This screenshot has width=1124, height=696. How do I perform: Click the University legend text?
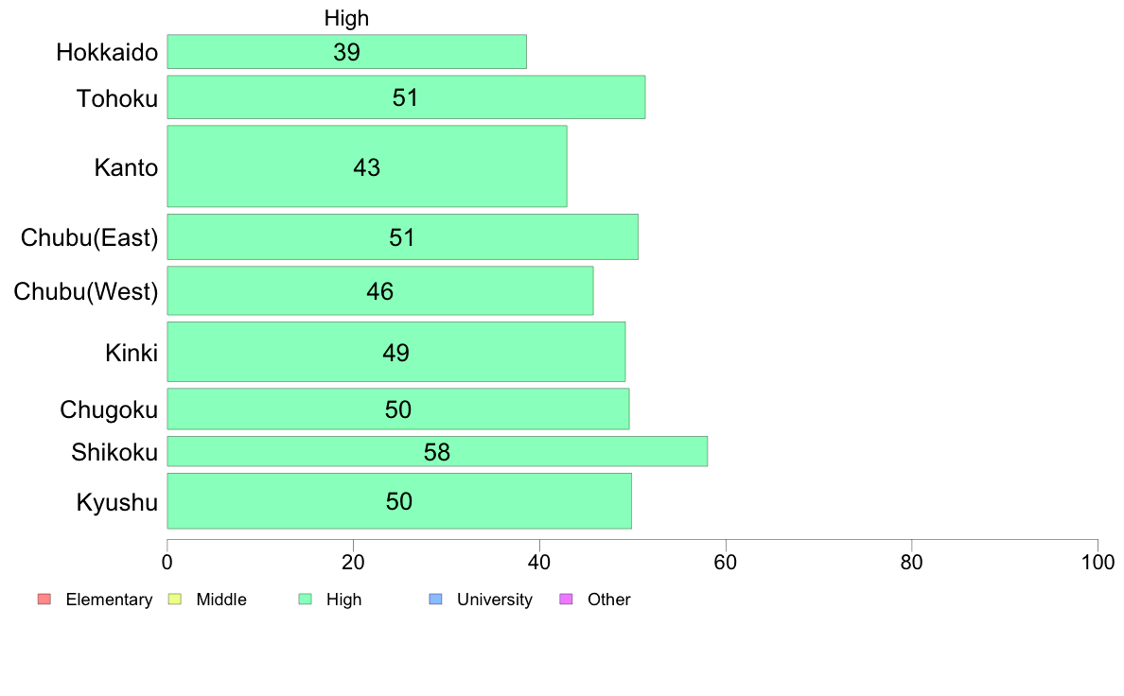495,600
